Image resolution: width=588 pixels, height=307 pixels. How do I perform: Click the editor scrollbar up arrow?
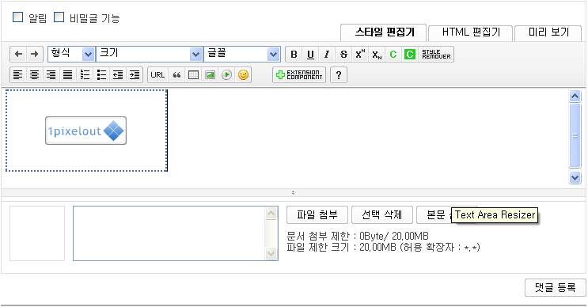(575, 97)
